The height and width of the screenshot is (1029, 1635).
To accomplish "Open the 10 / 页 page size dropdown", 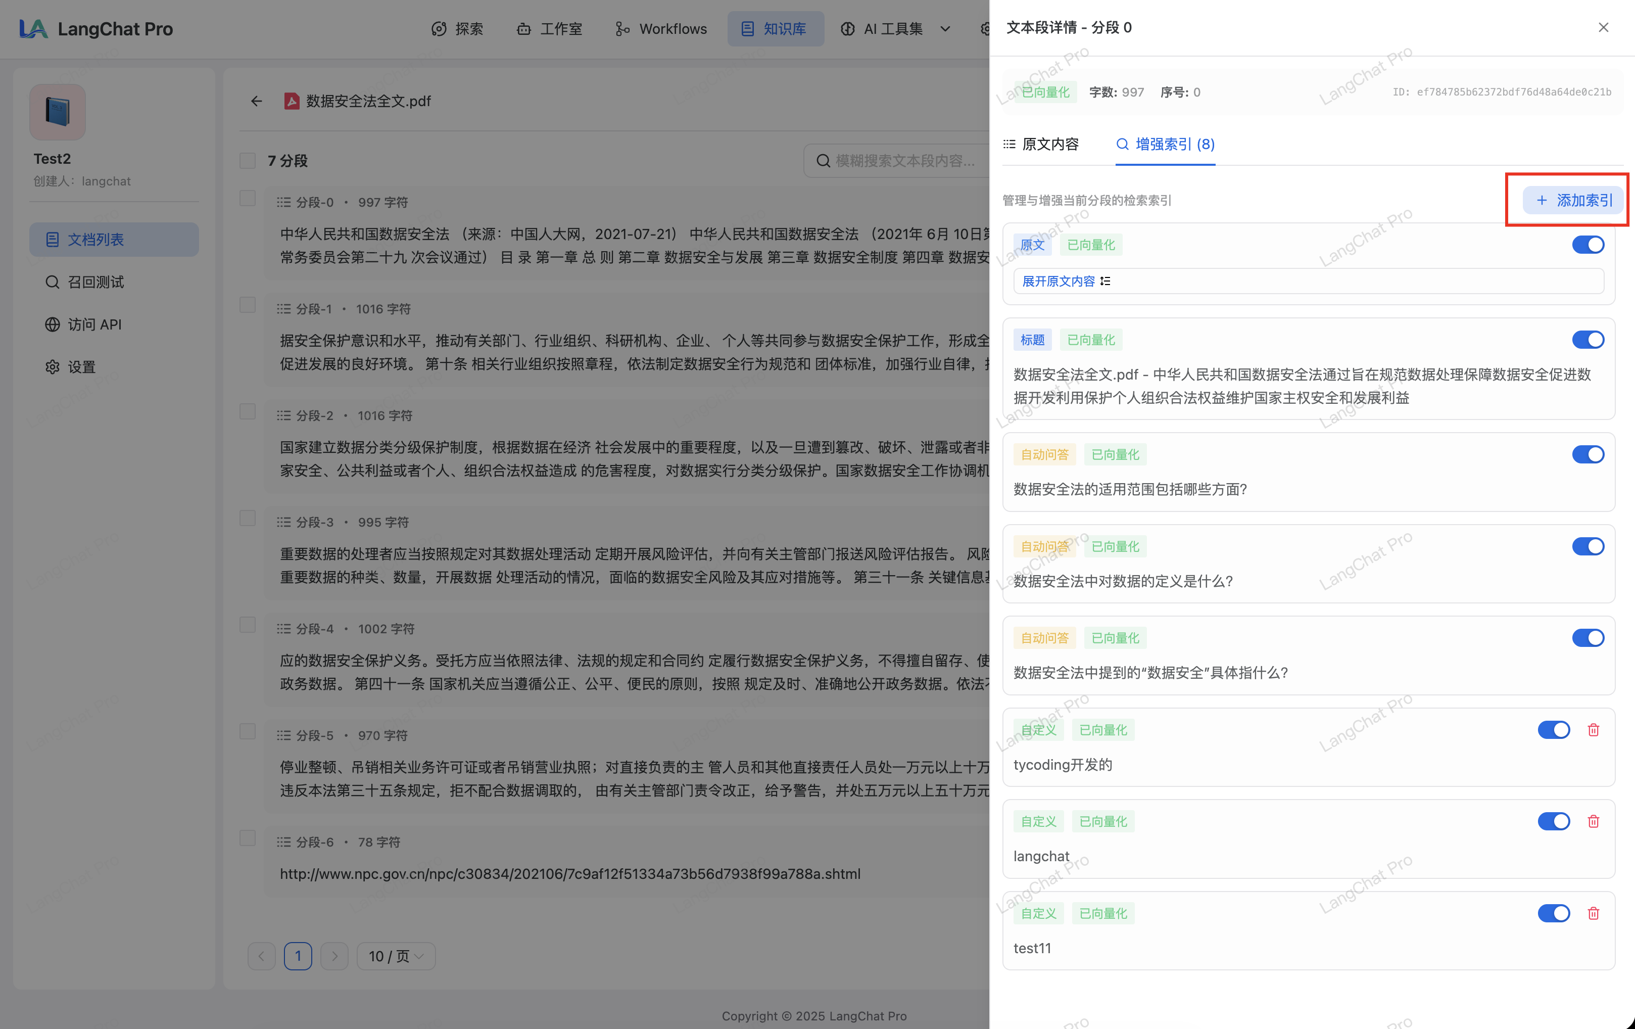I will pos(396,956).
